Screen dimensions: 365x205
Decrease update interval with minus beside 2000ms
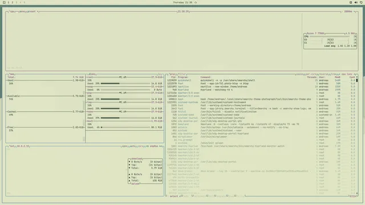tap(342, 11)
